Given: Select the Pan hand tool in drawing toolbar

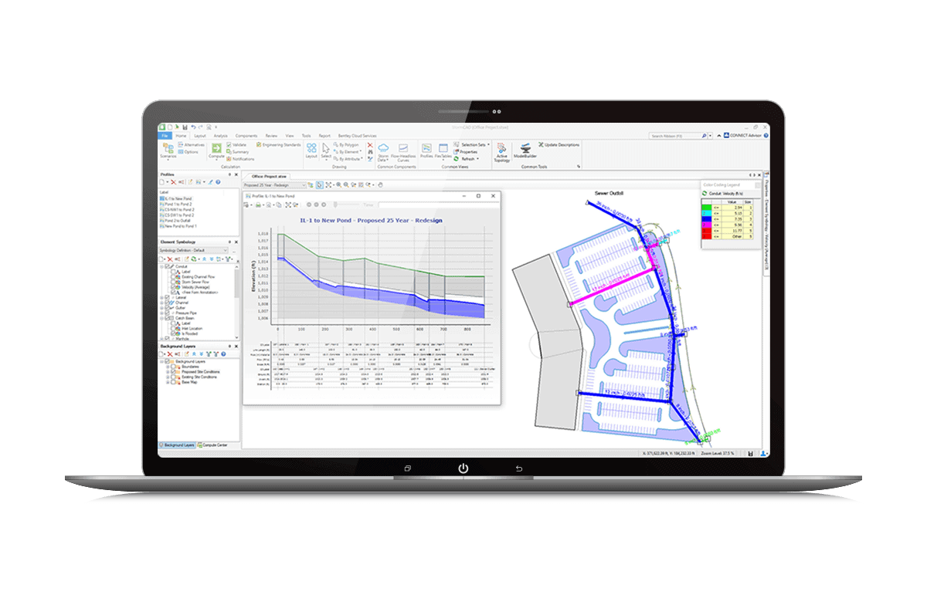Looking at the screenshot, I should coord(380,185).
